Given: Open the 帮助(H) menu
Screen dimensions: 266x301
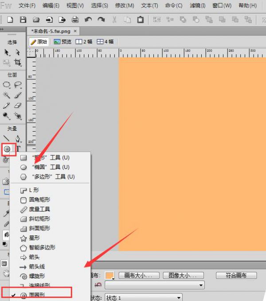Looking at the screenshot, I should point(247,6).
